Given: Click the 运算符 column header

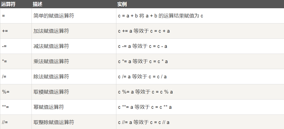Looking at the screenshot, I should (8, 4).
